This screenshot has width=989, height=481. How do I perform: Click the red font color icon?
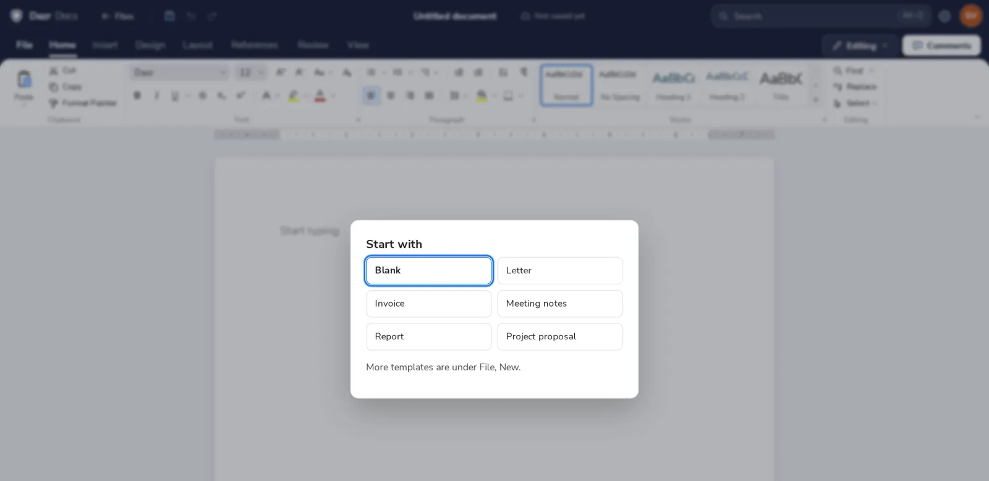[320, 96]
